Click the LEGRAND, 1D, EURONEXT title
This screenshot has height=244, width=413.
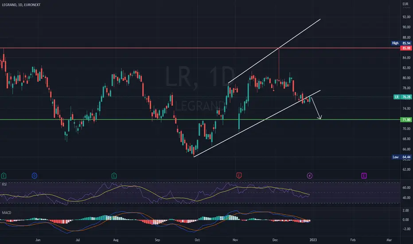click(x=21, y=5)
